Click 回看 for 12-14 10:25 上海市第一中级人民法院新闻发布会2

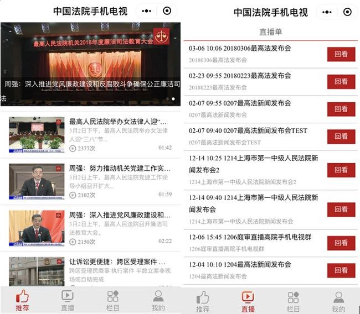point(341,170)
